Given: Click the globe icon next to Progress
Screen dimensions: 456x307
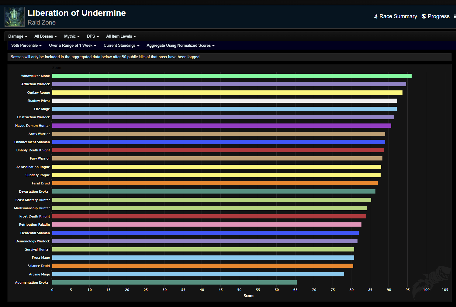Looking at the screenshot, I should (424, 16).
